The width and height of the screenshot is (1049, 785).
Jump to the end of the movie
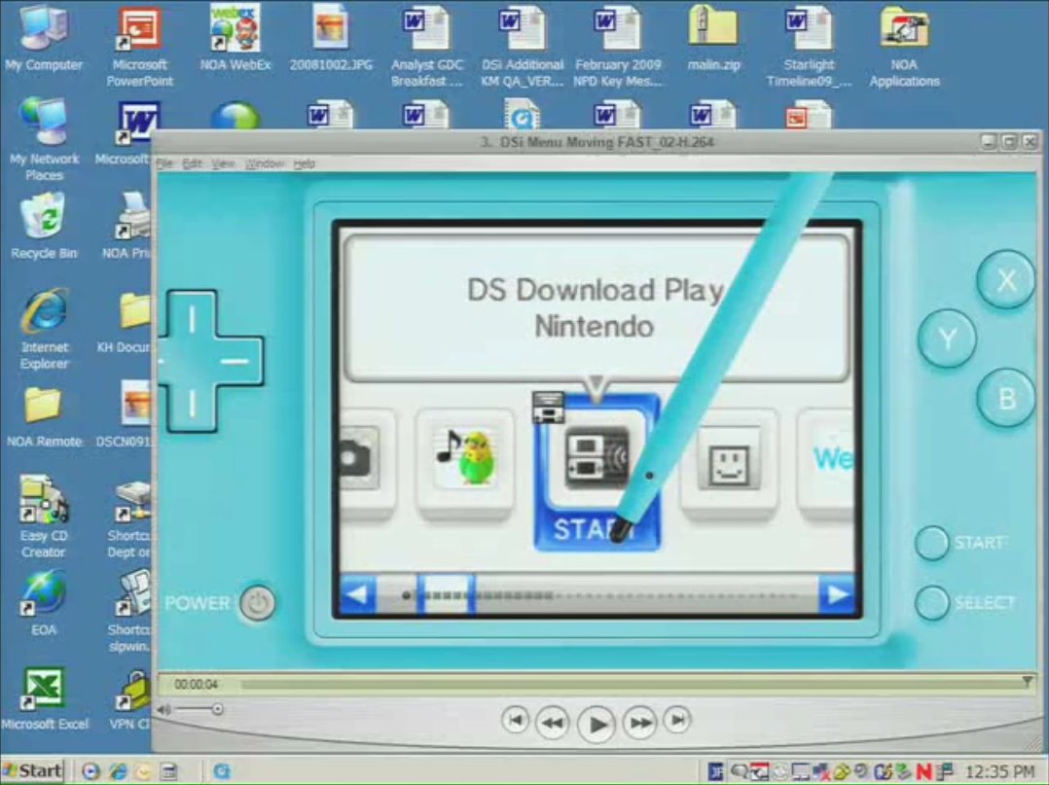(x=677, y=720)
